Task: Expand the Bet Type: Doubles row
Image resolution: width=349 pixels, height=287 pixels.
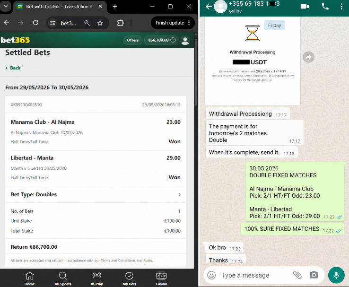Action: (x=96, y=194)
